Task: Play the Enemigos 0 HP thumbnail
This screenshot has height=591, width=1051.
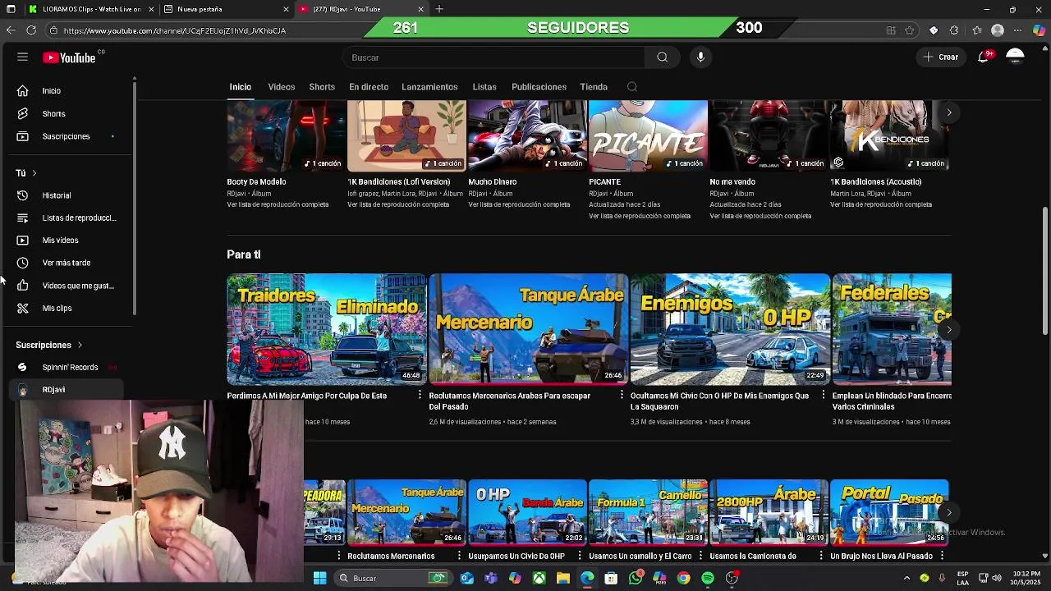Action: [730, 329]
